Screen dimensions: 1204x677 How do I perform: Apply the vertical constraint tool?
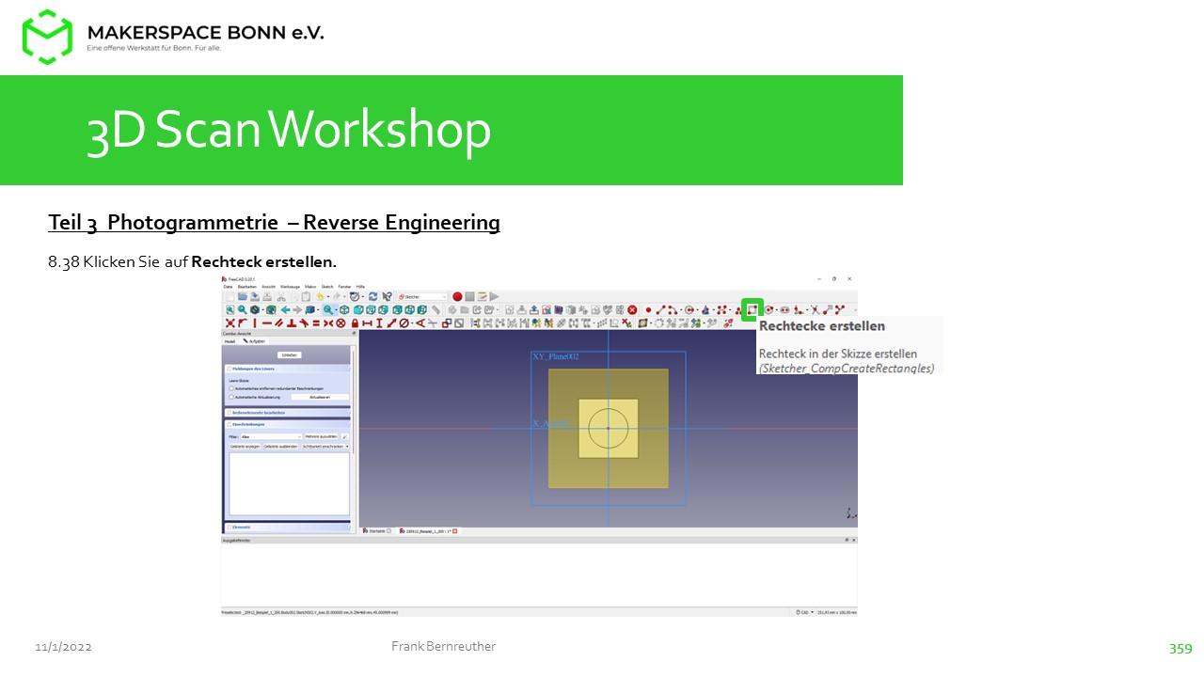(x=255, y=323)
